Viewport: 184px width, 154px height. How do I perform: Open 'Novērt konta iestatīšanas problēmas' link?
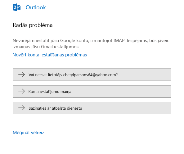tap(50, 55)
